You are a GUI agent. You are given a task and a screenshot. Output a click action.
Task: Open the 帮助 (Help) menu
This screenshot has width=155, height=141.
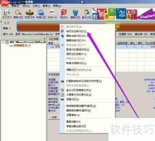coord(57,6)
